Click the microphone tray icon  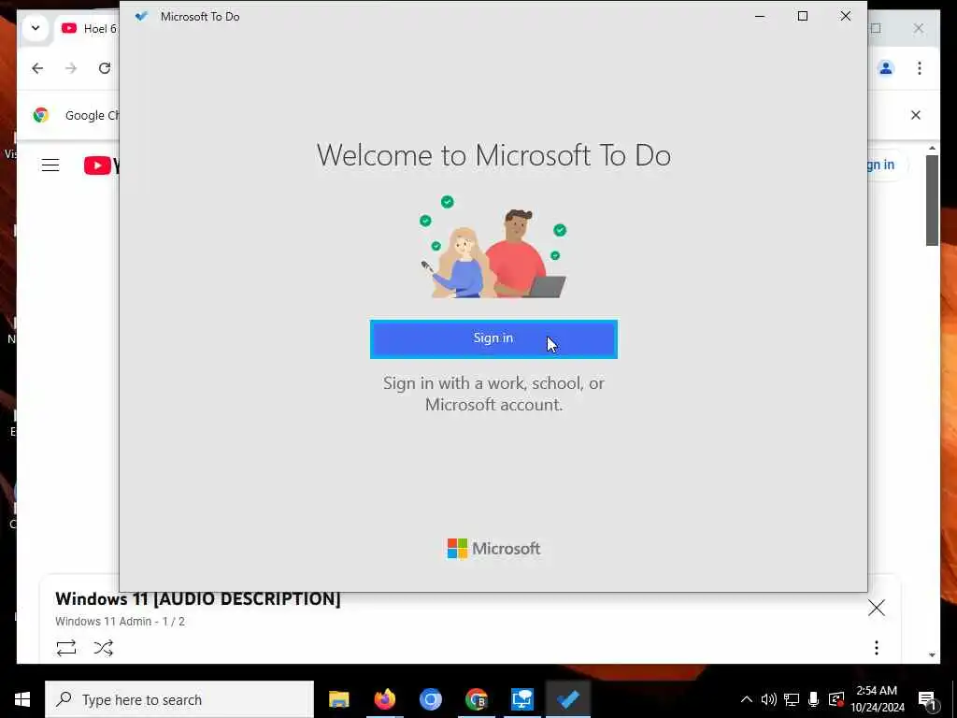[813, 699]
